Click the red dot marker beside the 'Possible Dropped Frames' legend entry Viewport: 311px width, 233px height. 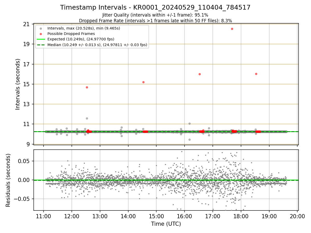[41, 34]
